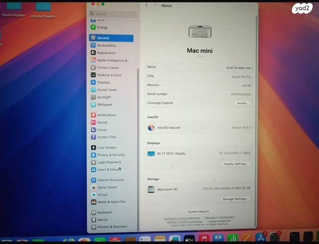Click the Macintosh HD storage row
319x244 pixels.
point(198,189)
